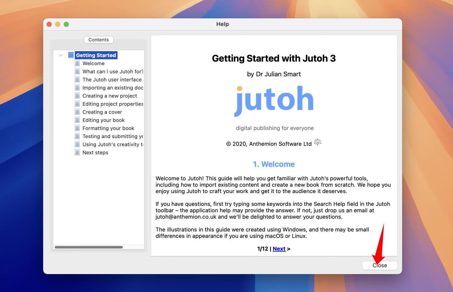
Task: Click the Getting Started with Jutoh 3 title
Action: click(274, 58)
